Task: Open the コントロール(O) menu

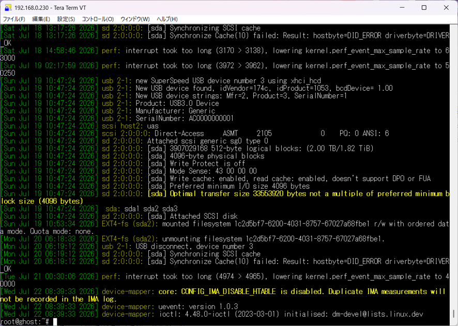Action: pos(98,19)
